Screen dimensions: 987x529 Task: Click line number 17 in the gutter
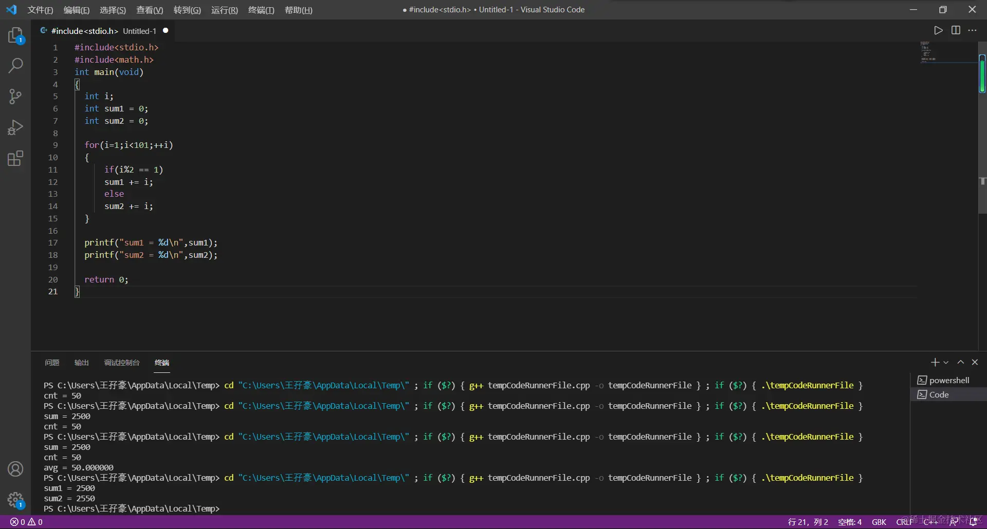[53, 243]
